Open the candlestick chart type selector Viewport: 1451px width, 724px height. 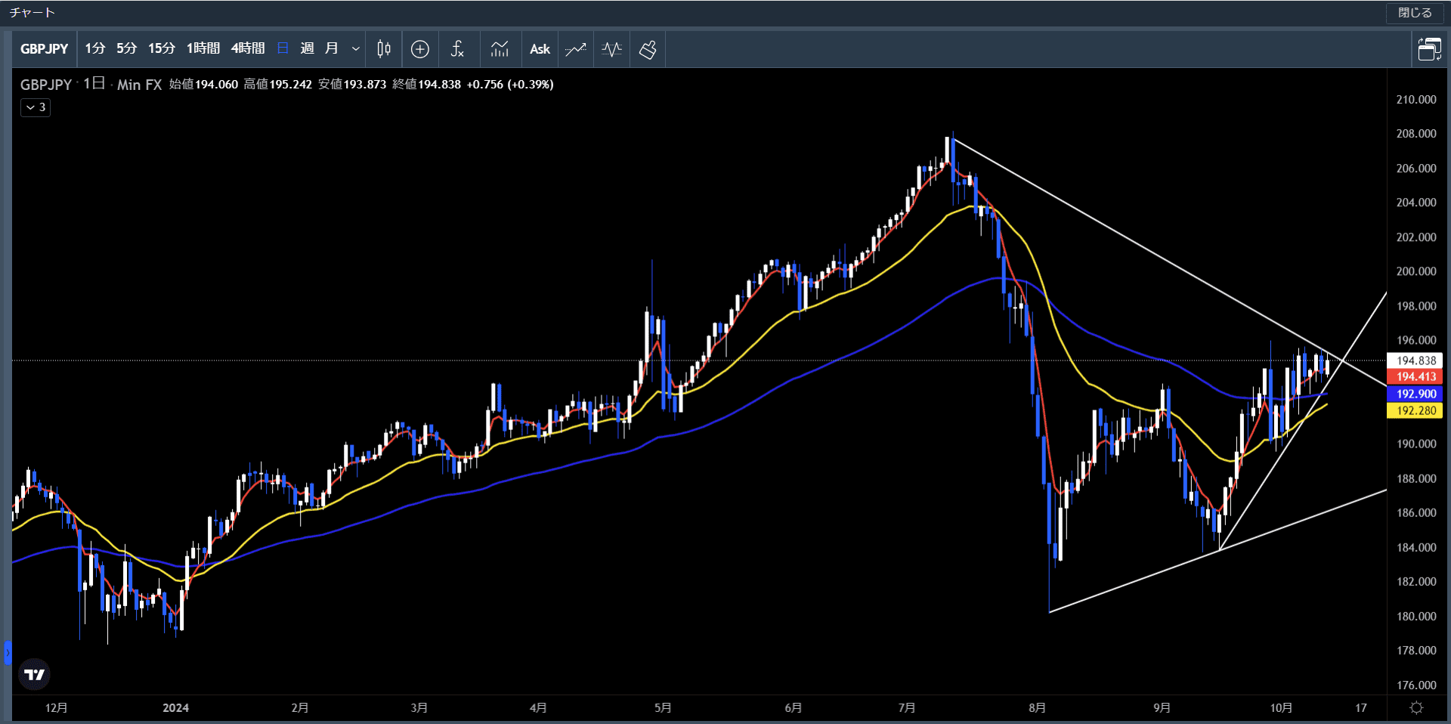point(384,49)
